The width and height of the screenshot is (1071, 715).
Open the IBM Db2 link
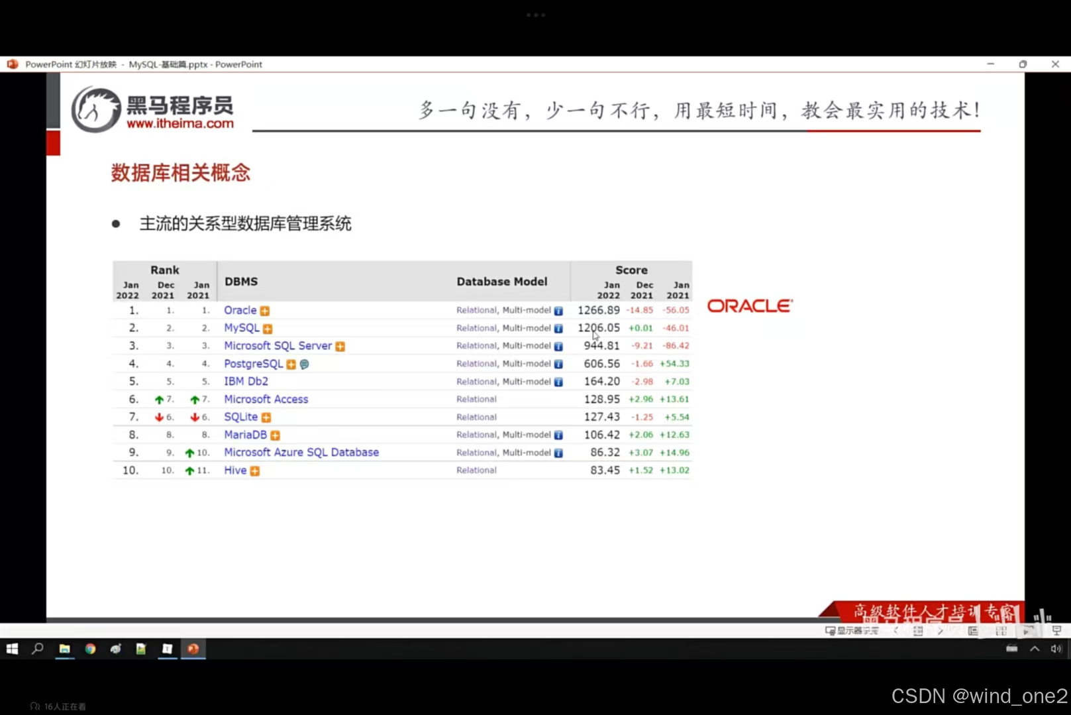pos(246,381)
